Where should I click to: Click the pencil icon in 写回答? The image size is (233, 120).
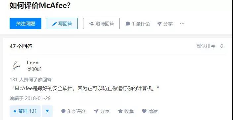[x=55, y=24]
